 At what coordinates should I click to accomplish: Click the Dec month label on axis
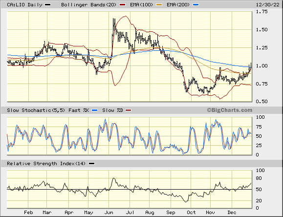pos(232,213)
